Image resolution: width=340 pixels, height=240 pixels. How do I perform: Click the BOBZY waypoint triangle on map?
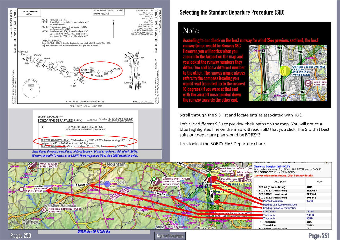point(24,187)
